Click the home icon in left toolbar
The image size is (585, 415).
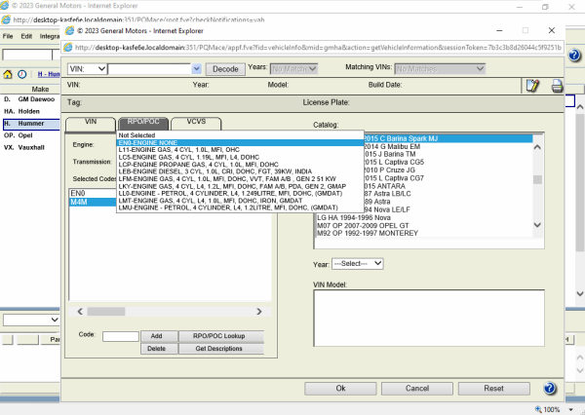point(8,74)
